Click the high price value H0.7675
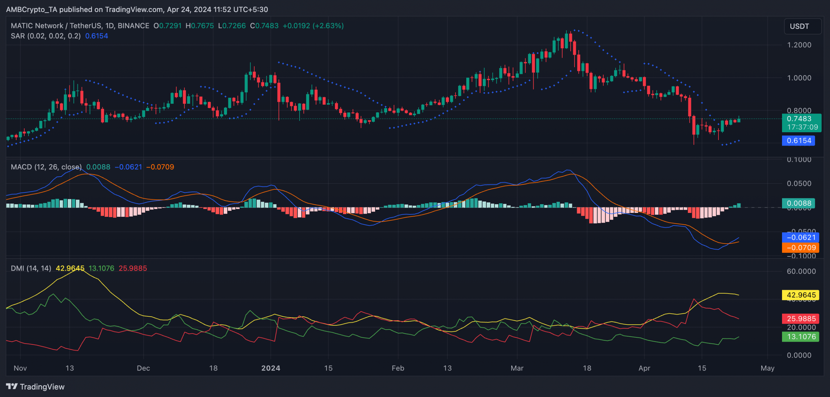Image resolution: width=830 pixels, height=397 pixels. pyautogui.click(x=200, y=26)
